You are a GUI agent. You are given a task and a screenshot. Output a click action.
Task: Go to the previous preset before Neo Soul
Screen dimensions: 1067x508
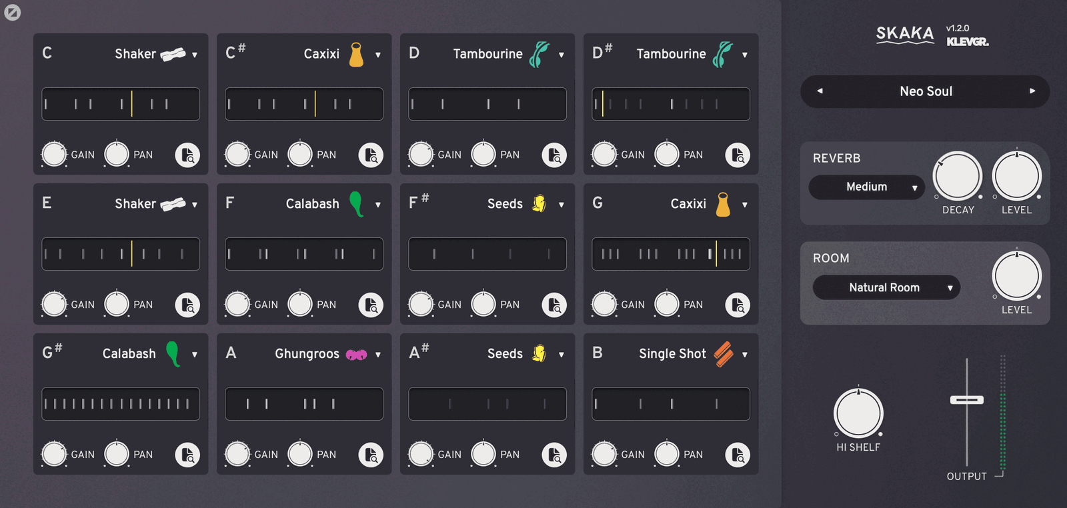coord(820,91)
